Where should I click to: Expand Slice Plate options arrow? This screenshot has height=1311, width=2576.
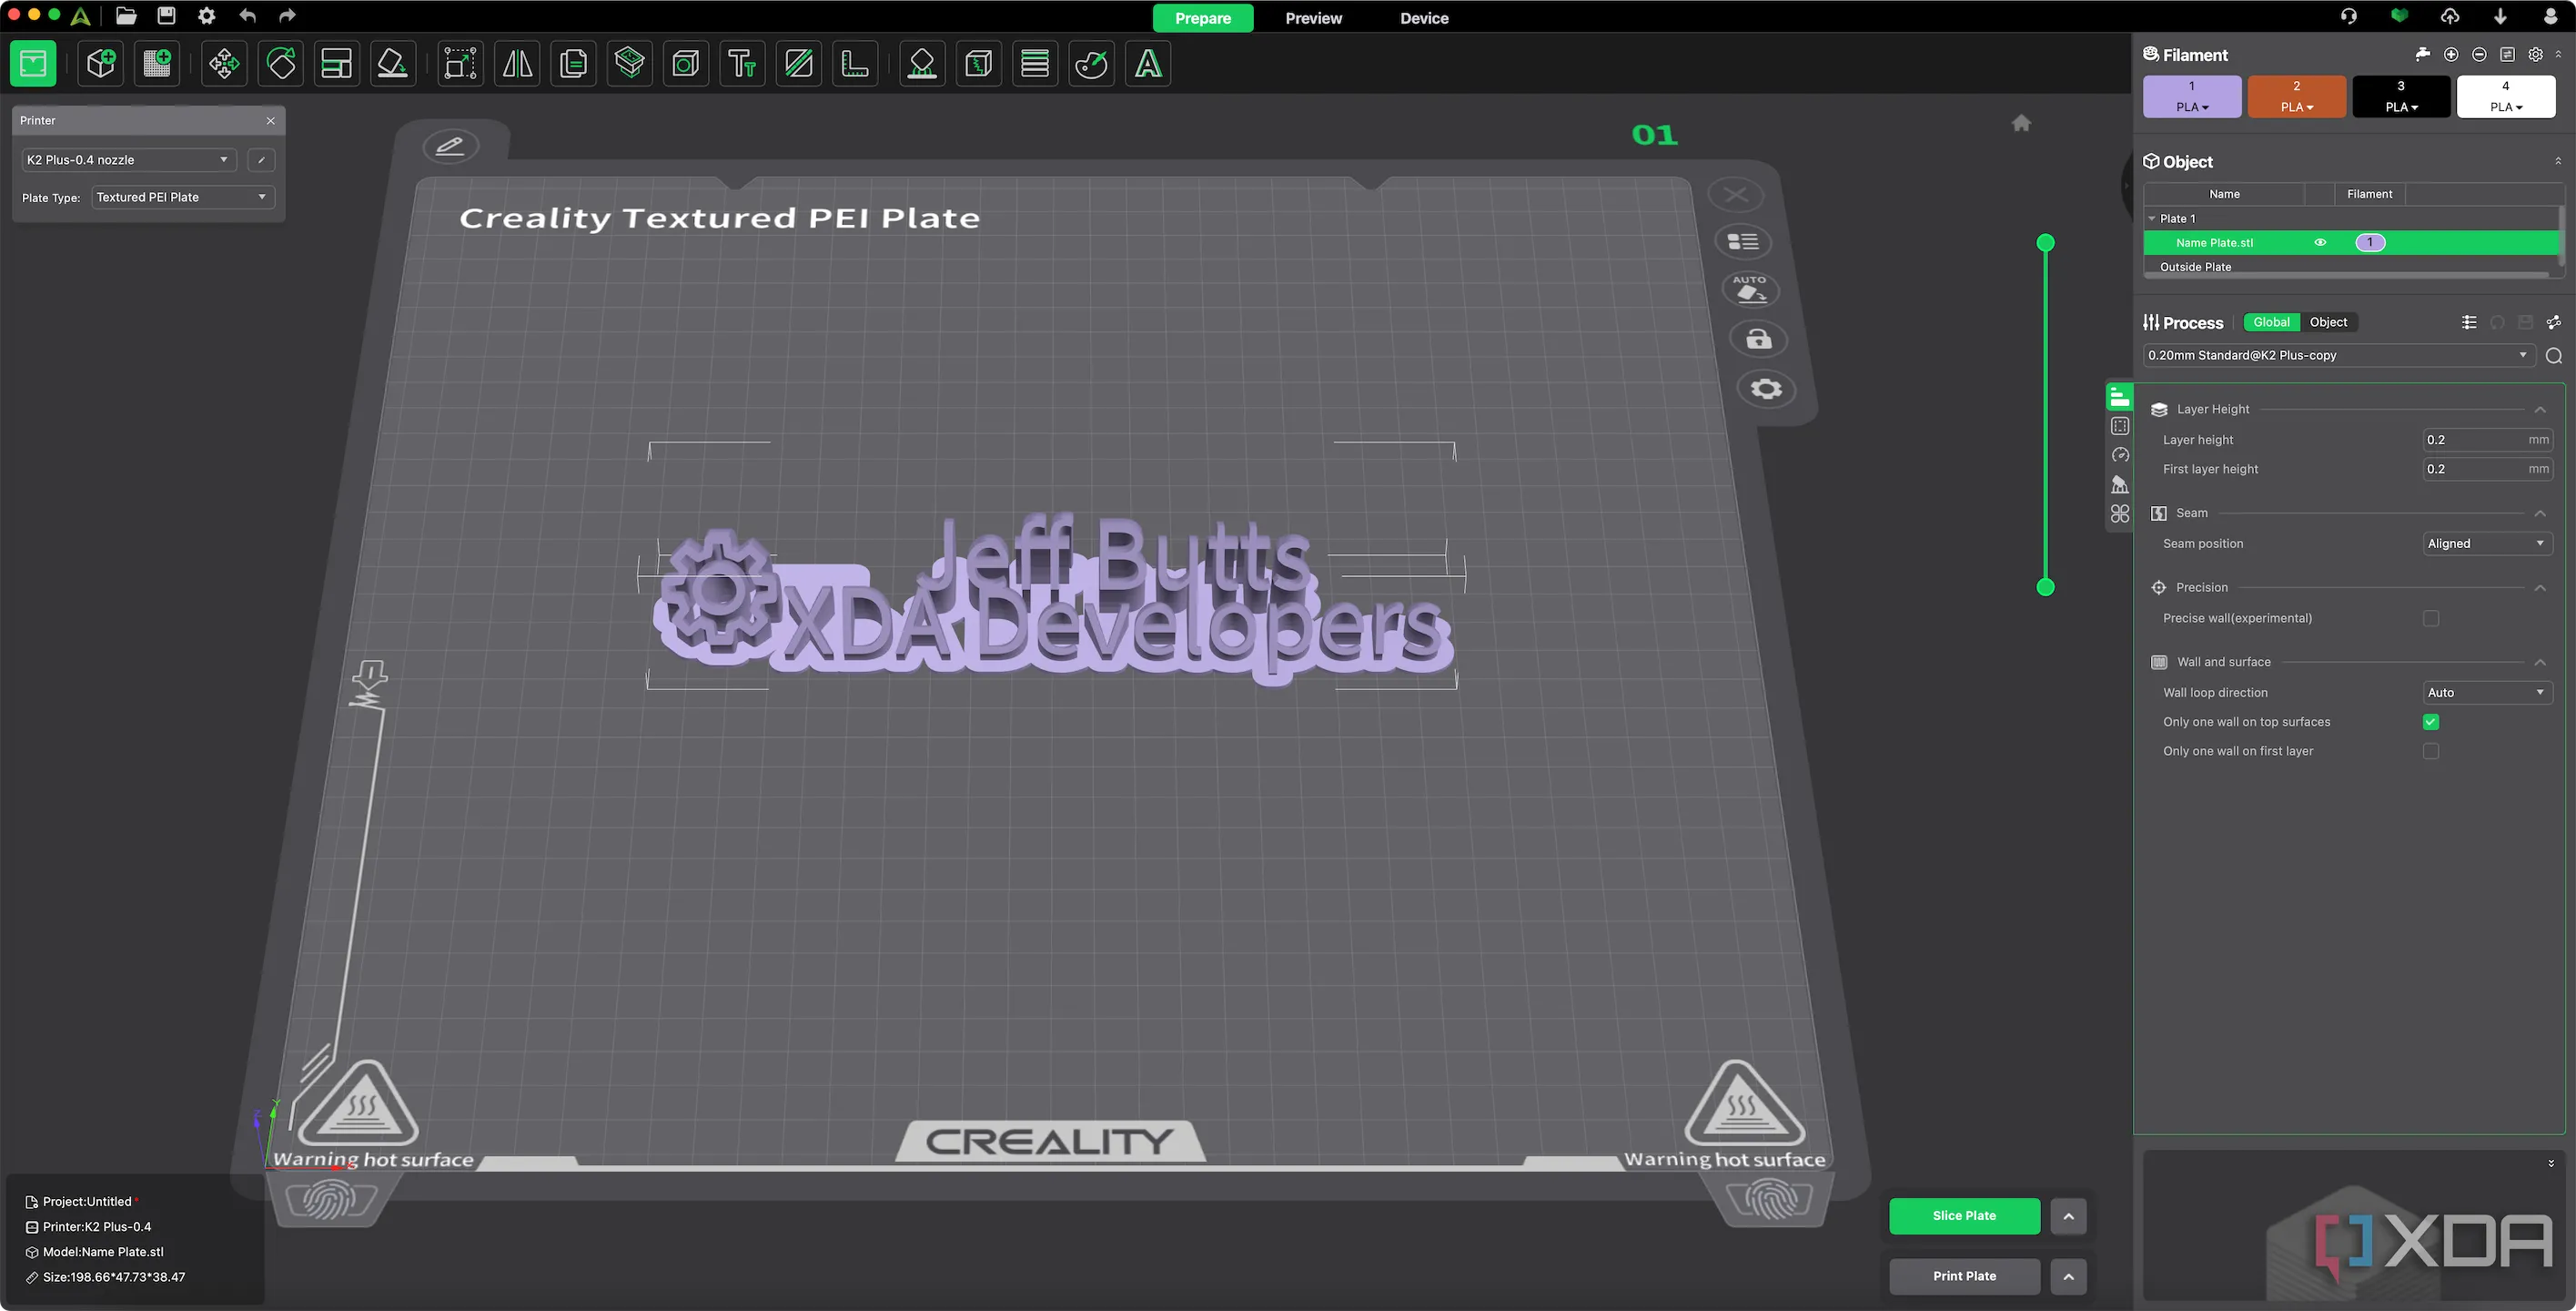[2068, 1216]
